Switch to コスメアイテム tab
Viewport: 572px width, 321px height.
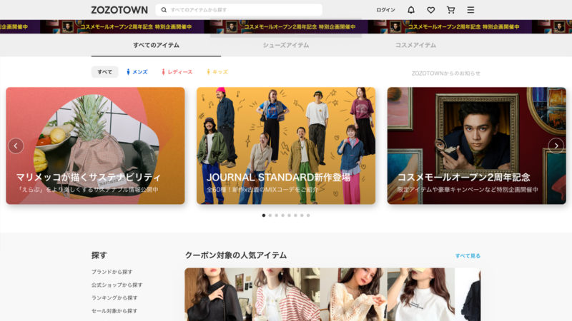pos(415,45)
